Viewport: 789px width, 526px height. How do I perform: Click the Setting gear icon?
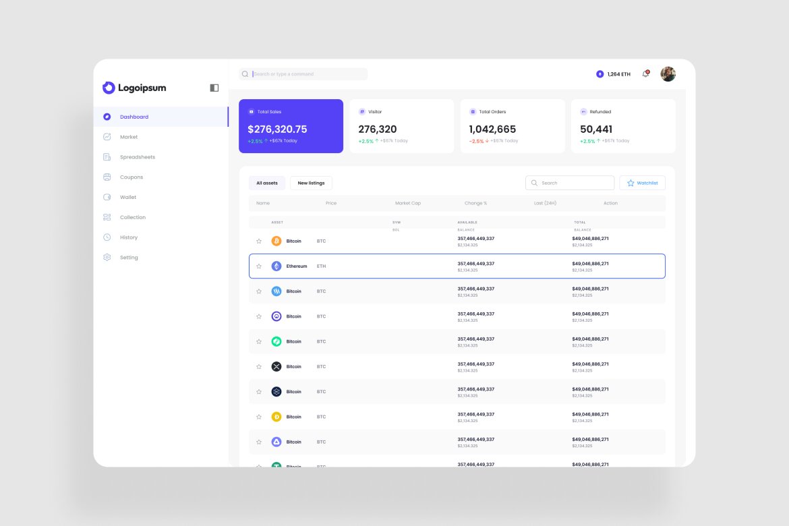coord(107,257)
